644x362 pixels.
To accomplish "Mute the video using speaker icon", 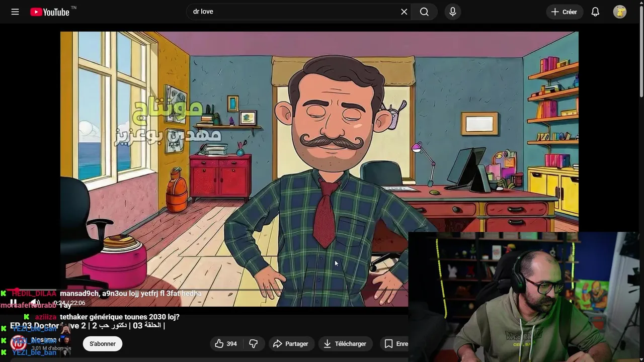I will [x=35, y=303].
